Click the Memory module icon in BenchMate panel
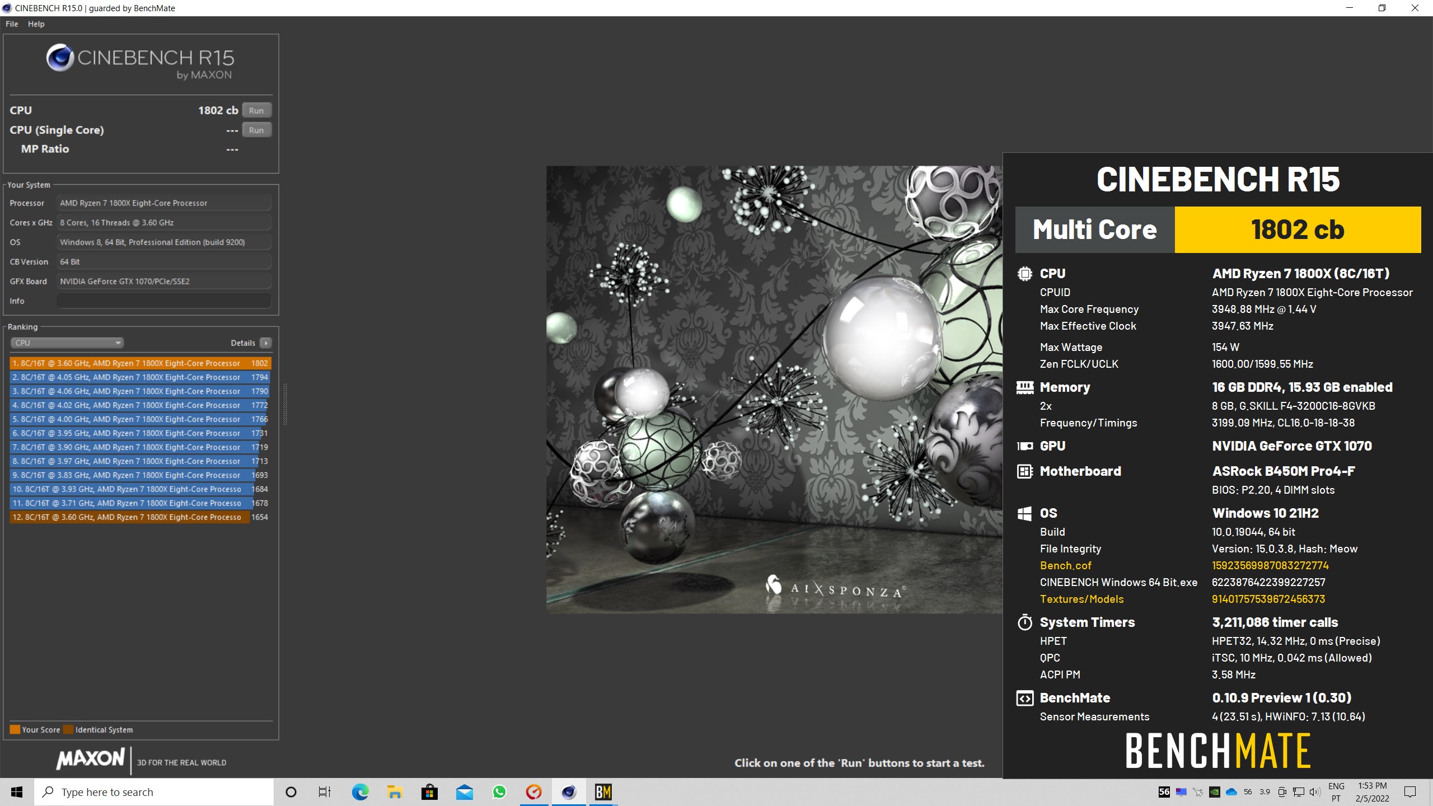This screenshot has width=1433, height=806. click(1025, 387)
